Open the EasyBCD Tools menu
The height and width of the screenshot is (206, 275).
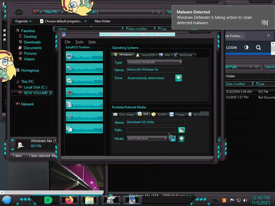pos(79,42)
